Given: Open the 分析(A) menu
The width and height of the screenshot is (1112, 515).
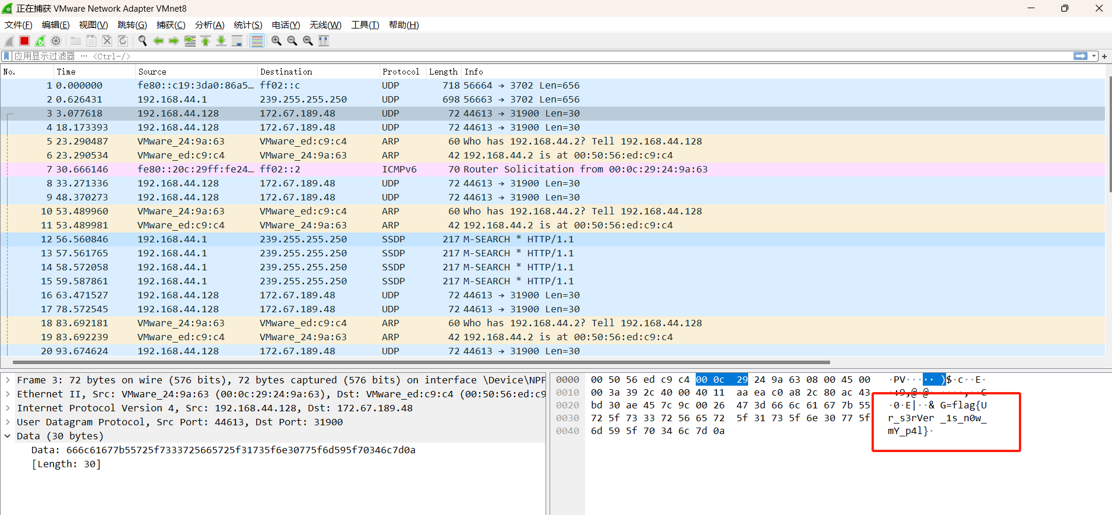Looking at the screenshot, I should (210, 24).
